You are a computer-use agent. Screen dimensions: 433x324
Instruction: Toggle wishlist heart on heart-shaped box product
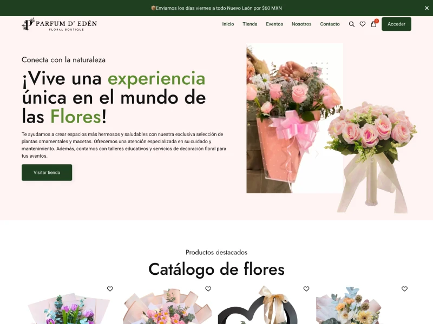click(x=306, y=289)
